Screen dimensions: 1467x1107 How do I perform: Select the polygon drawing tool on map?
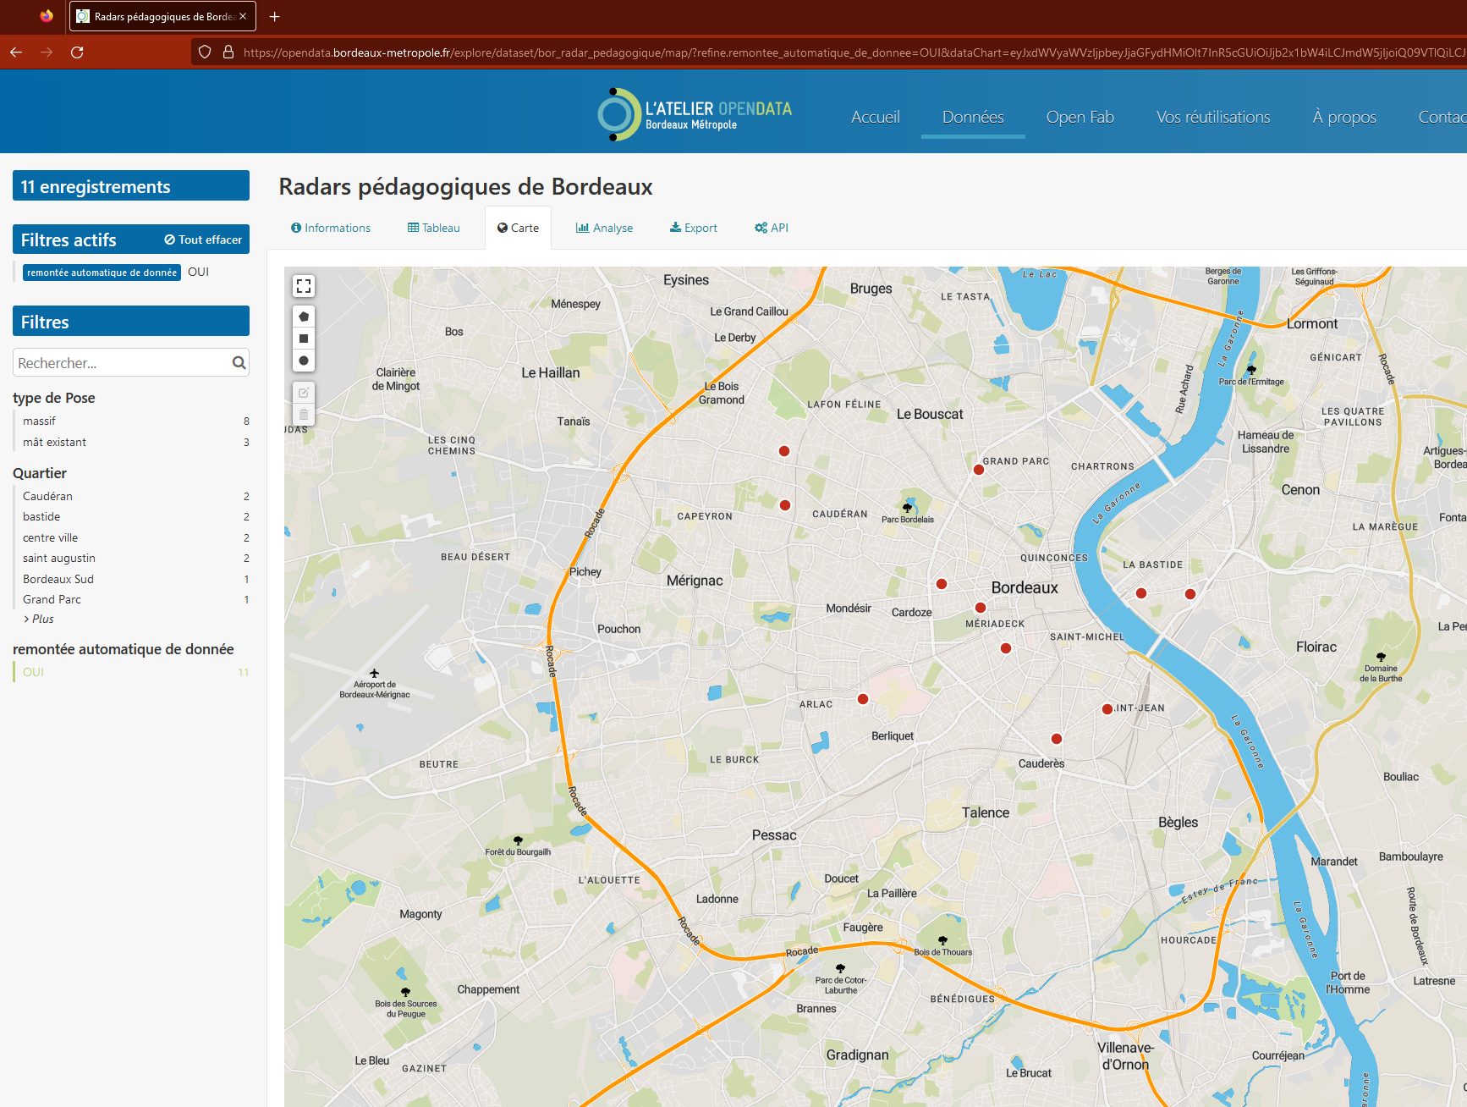(x=304, y=317)
